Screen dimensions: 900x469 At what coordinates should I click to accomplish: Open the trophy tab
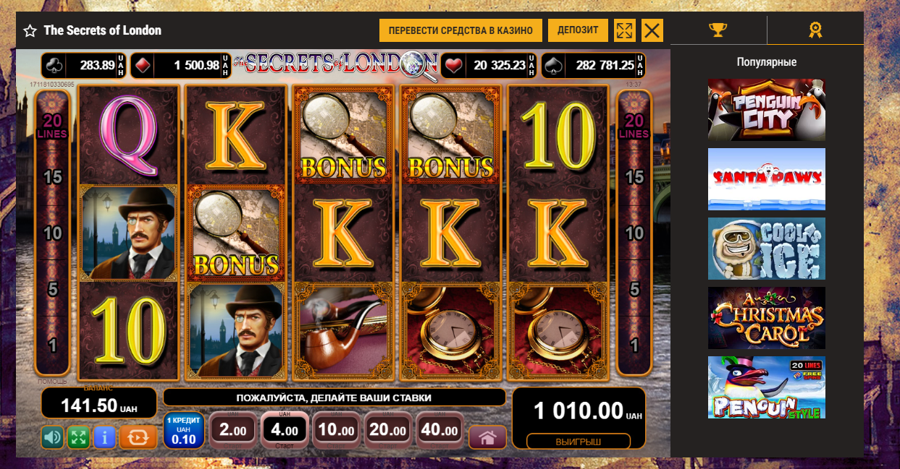pos(718,30)
